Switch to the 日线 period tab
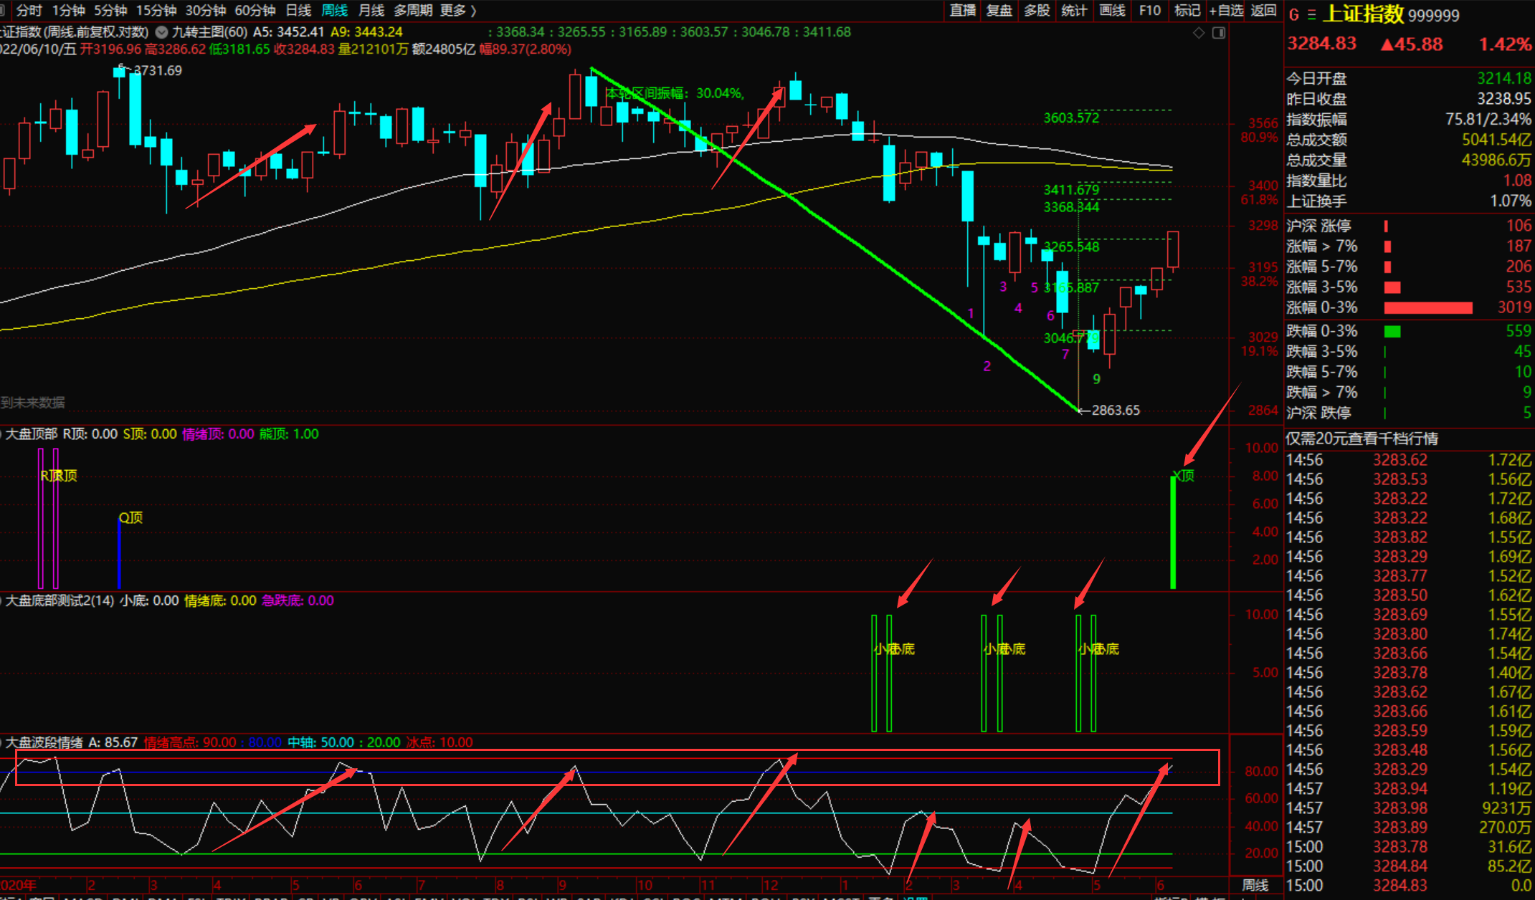Viewport: 1535px width, 900px height. (x=298, y=11)
